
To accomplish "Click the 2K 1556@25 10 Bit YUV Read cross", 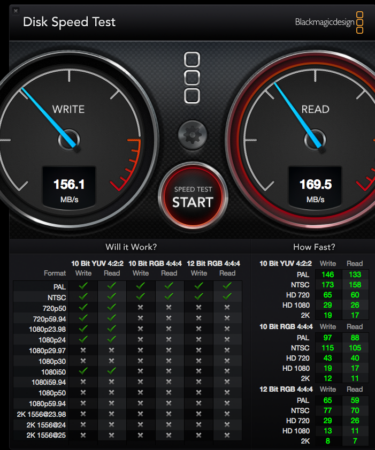I will tap(112, 435).
